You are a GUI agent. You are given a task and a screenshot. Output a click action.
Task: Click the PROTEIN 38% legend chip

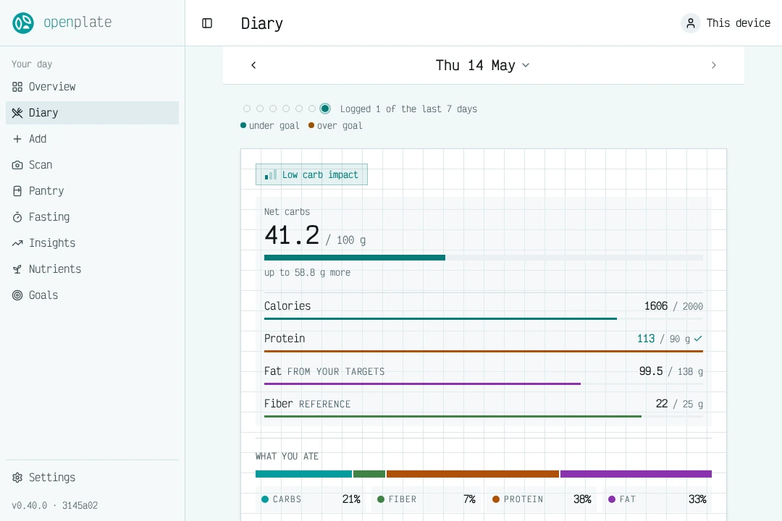pyautogui.click(x=541, y=499)
